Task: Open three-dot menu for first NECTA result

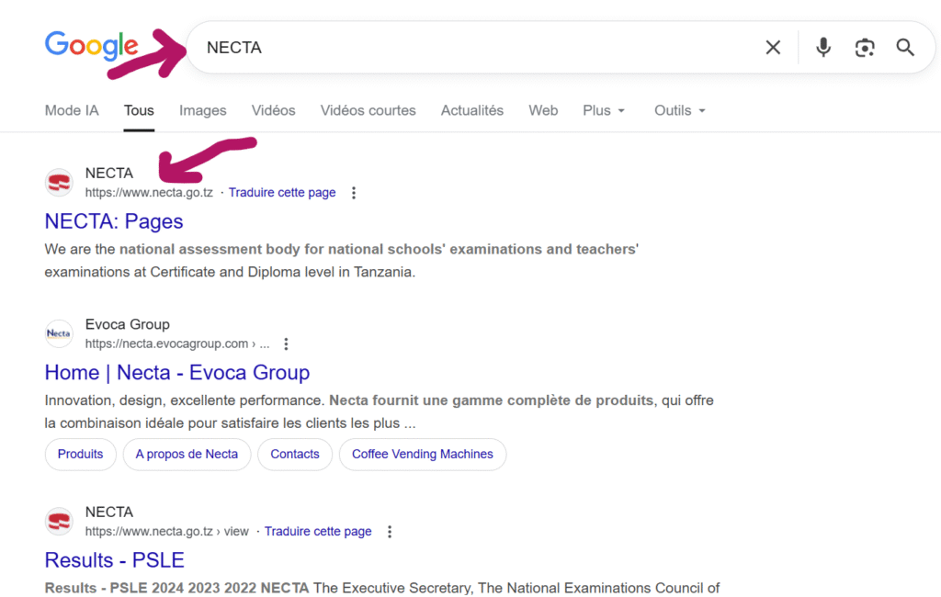Action: [x=354, y=193]
